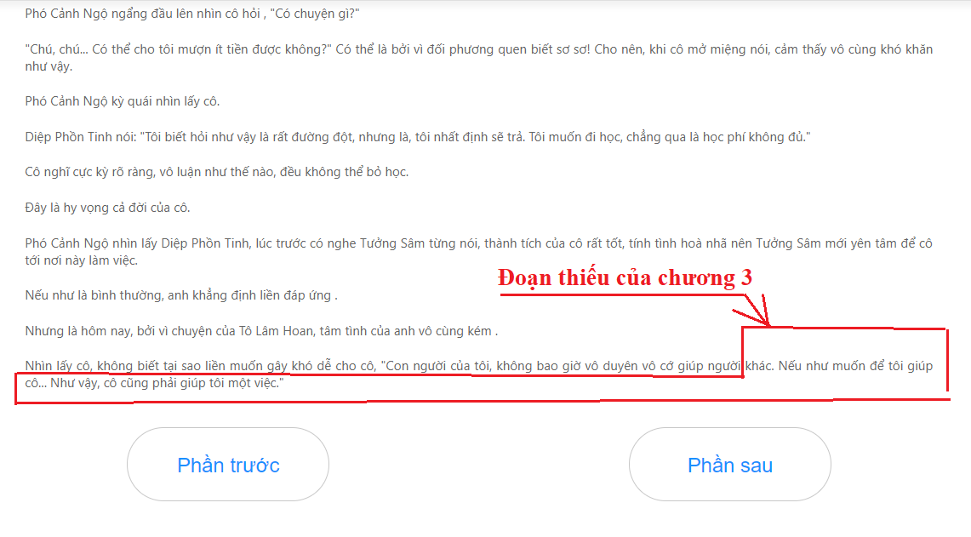971x537 pixels.
Task: Click the red annotation 'Đoạn thiếu của chương 3'
Action: click(625, 277)
